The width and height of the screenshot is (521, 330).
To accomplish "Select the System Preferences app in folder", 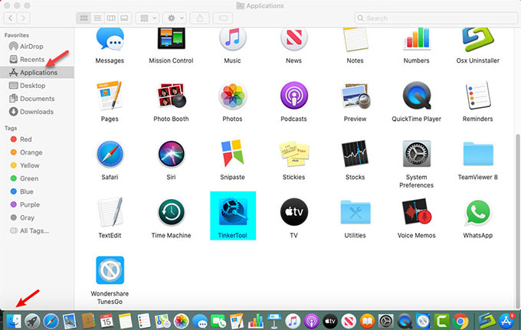I will (x=416, y=154).
